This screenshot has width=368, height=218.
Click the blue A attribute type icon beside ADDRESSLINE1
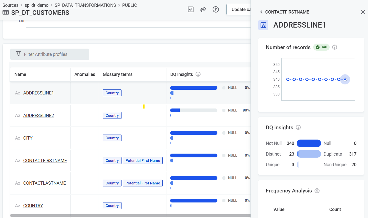click(x=263, y=25)
